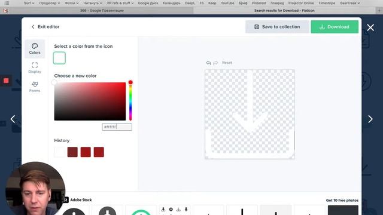
Task: Click Exit editor
Action: (45, 27)
